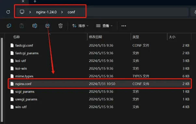This screenshot has height=124, width=196.
Task: Click the Share toolbar icon
Action: pyautogui.click(x=48, y=26)
